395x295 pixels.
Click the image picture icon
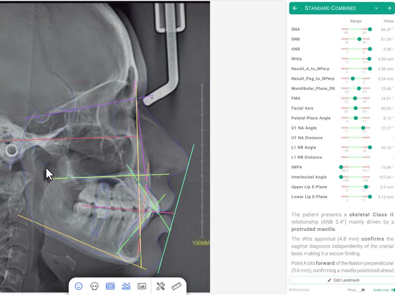click(142, 286)
